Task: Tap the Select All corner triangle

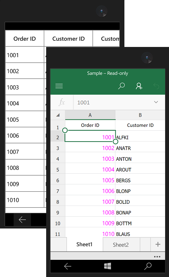Action: point(58,115)
